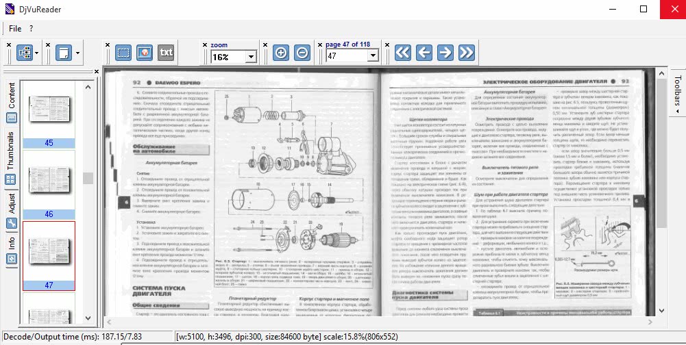This screenshot has height=345, width=686.
Task: Jump to the first page
Action: 403,53
